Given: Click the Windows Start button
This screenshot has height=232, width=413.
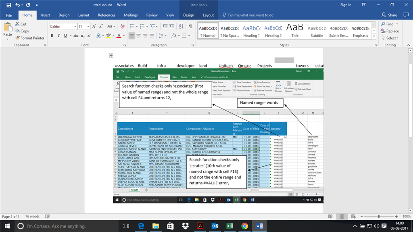Looking at the screenshot, I should pos(7,226).
